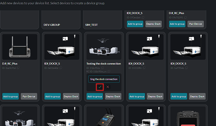216x126 pixels.
Task: Deploy Dock for device 1a97f04b
Action: tap(197, 96)
